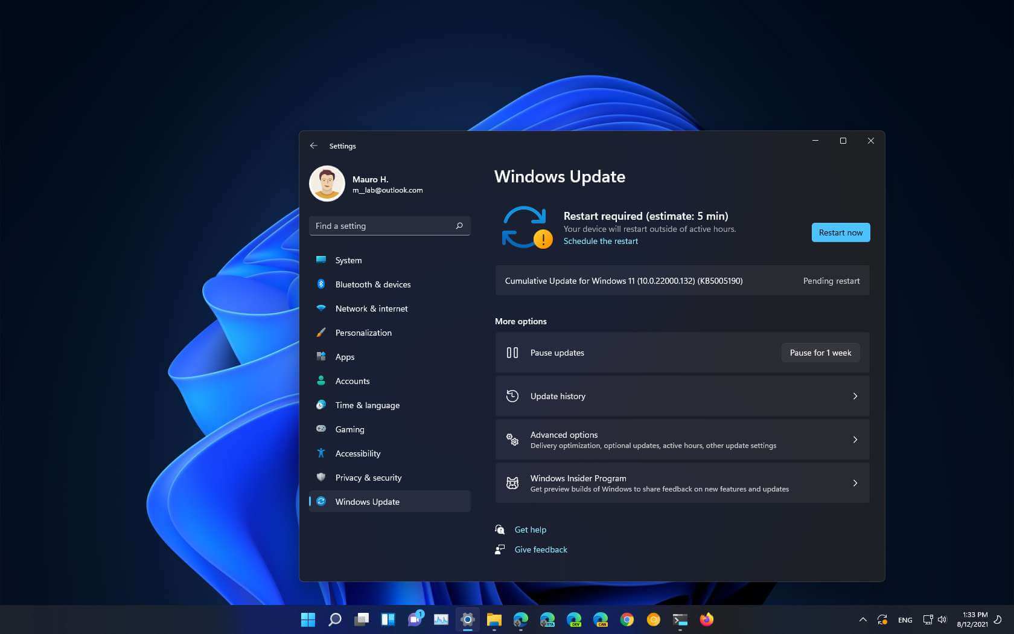This screenshot has width=1014, height=634.
Task: Show hidden icons in the system tray
Action: 863,620
